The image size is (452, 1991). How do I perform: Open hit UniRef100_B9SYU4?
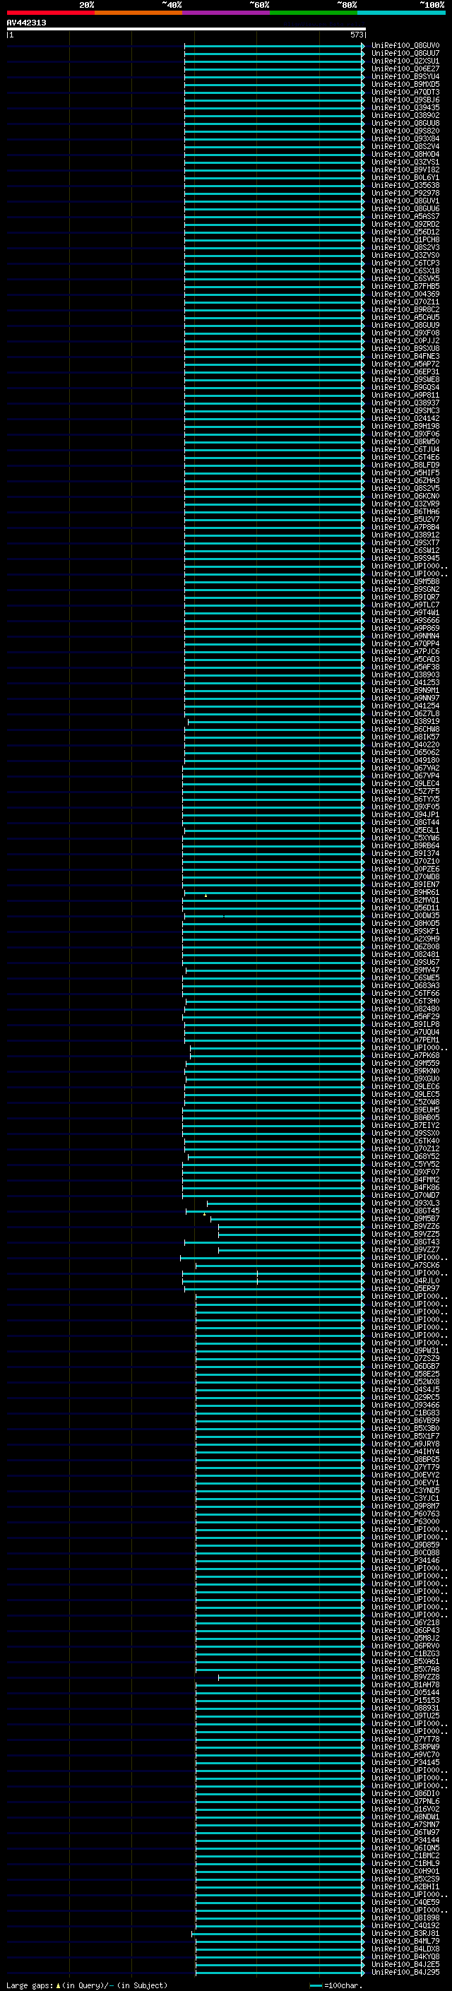point(405,77)
